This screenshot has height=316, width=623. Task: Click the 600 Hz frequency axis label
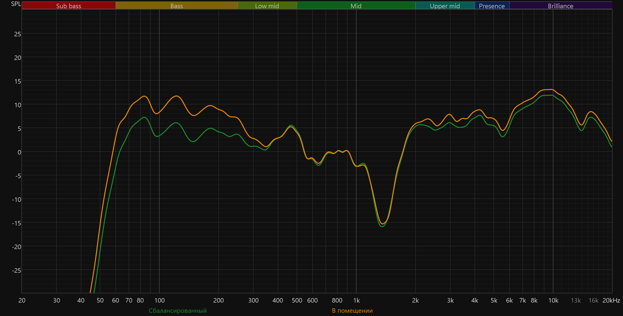coord(312,301)
